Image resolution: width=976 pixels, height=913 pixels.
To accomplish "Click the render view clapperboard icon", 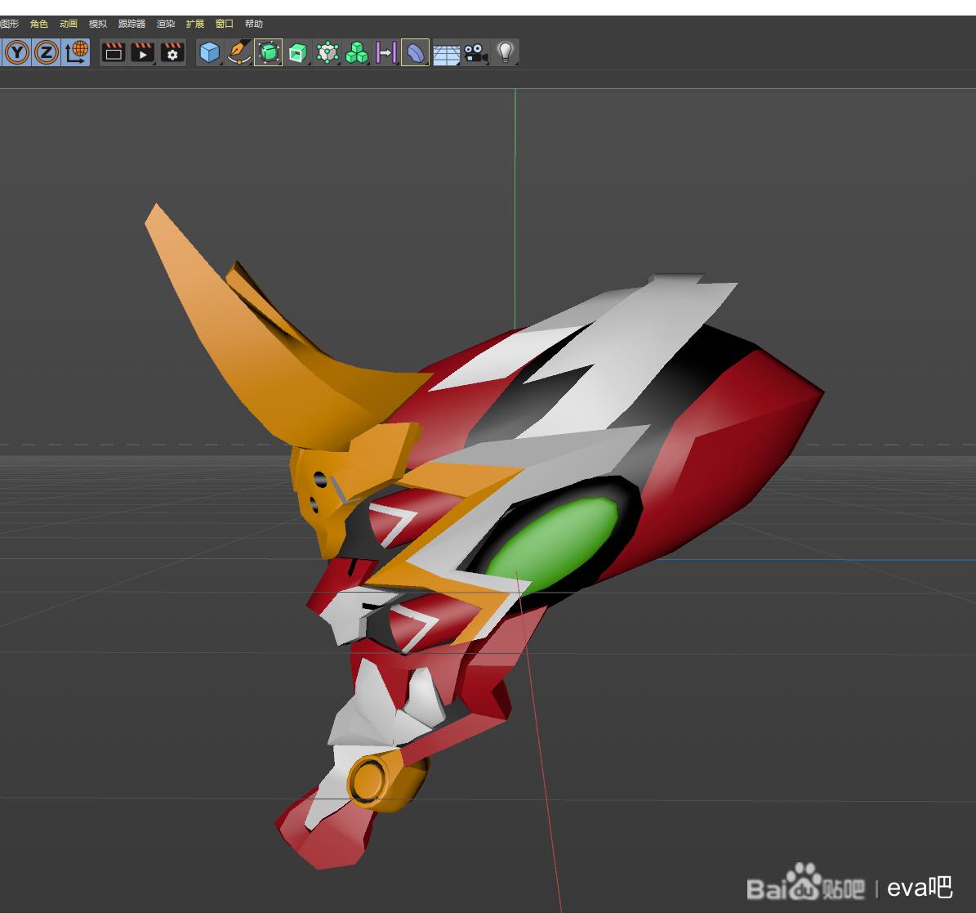I will coord(114,52).
